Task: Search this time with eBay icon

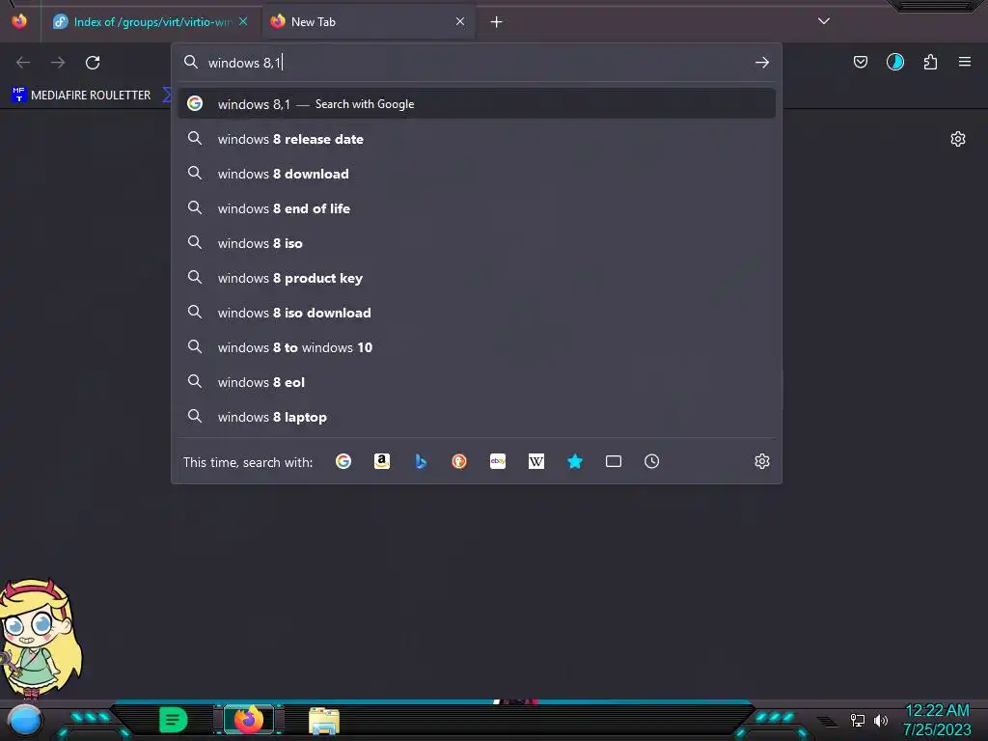Action: (x=498, y=461)
